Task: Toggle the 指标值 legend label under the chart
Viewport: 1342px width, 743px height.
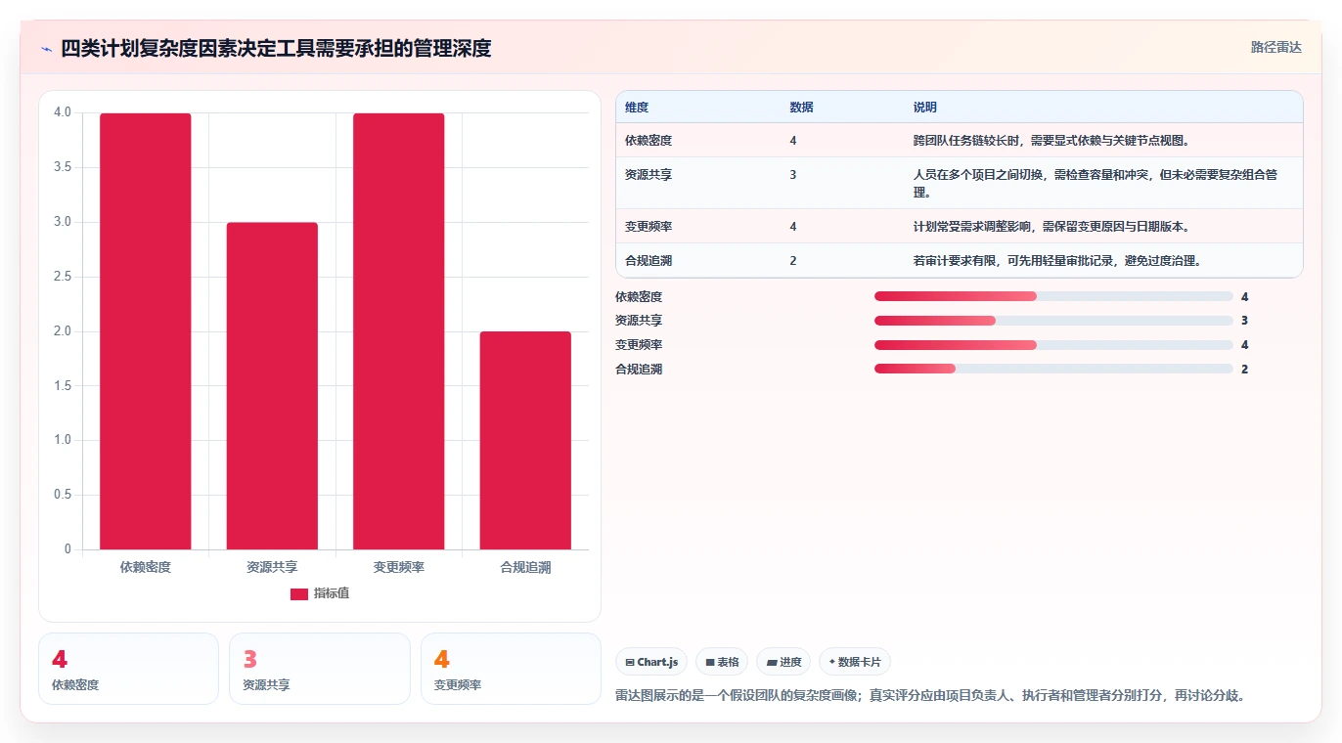Action: point(332,594)
